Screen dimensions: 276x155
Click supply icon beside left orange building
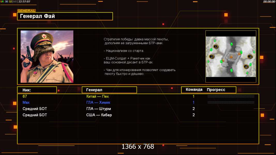pos(221,61)
